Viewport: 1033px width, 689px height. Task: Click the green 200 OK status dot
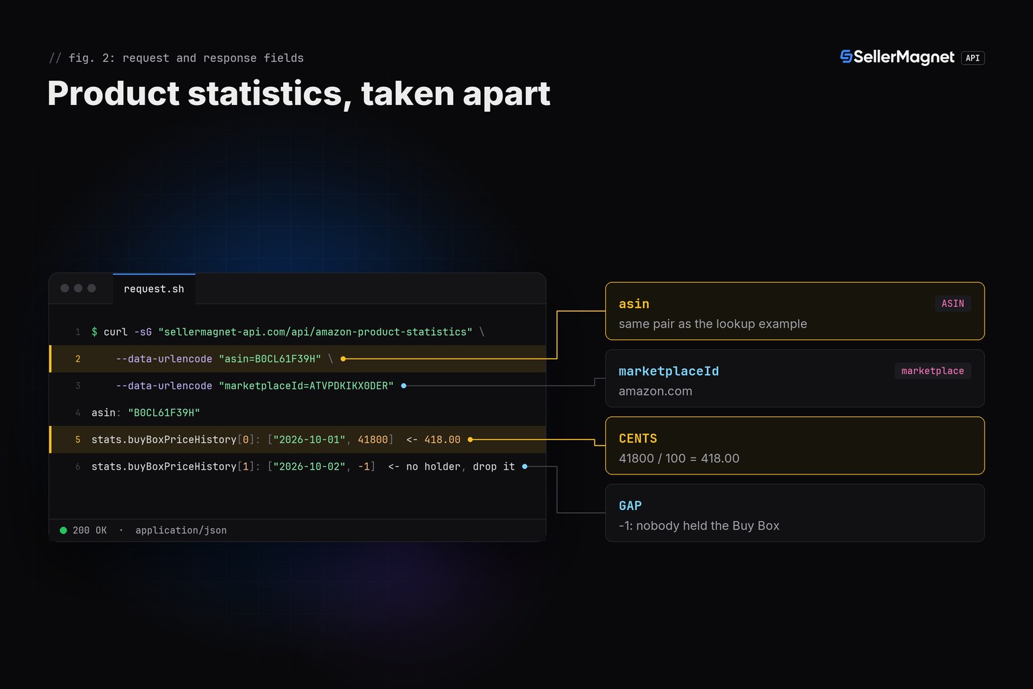pyautogui.click(x=63, y=530)
